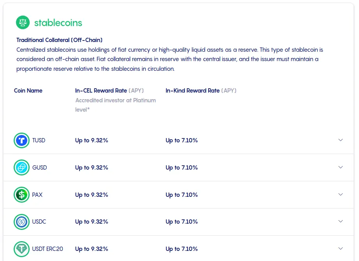Screen dimensions: 359x261
Task: Click GUSD's Up to 7.10% rate
Action: coord(182,168)
